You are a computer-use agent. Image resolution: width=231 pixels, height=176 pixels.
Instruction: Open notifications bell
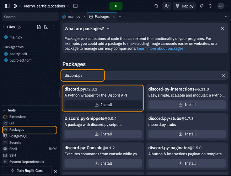202,6
